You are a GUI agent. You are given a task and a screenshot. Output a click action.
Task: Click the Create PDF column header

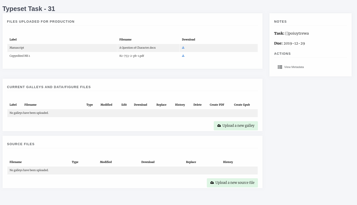coord(217,105)
